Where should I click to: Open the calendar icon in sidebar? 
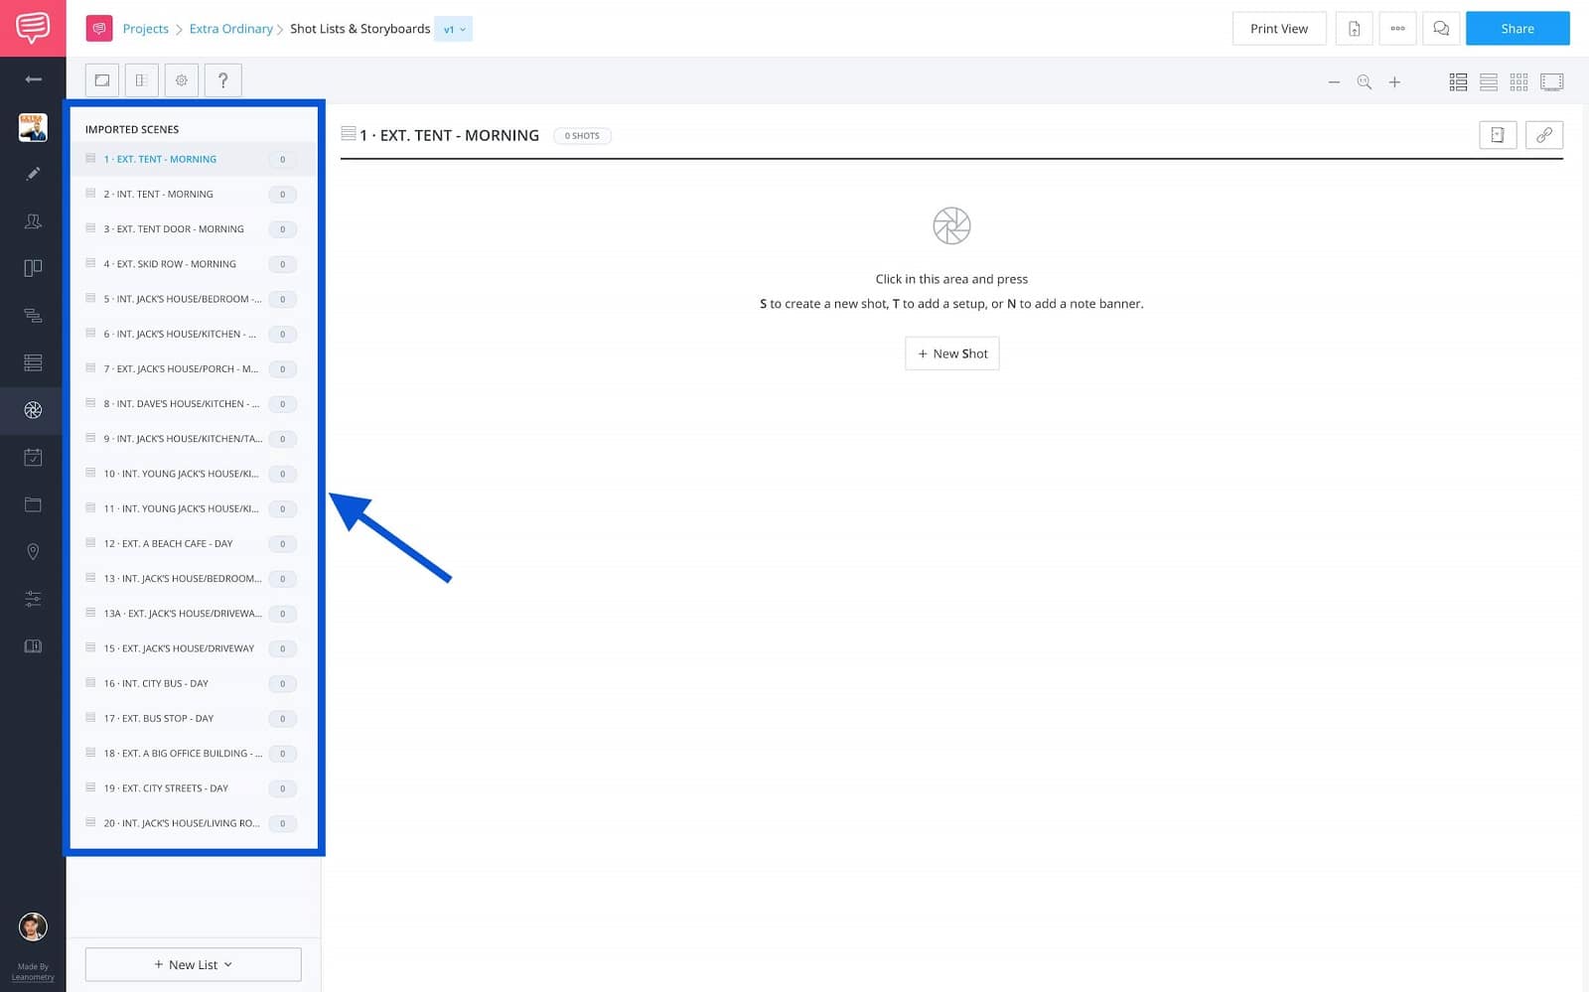click(33, 458)
